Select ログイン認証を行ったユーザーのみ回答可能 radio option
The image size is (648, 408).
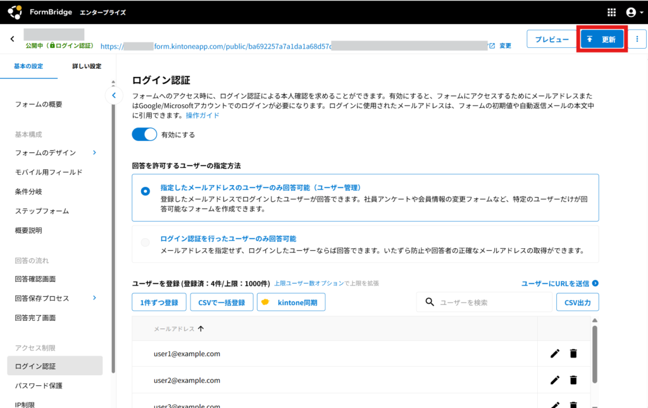tap(146, 243)
